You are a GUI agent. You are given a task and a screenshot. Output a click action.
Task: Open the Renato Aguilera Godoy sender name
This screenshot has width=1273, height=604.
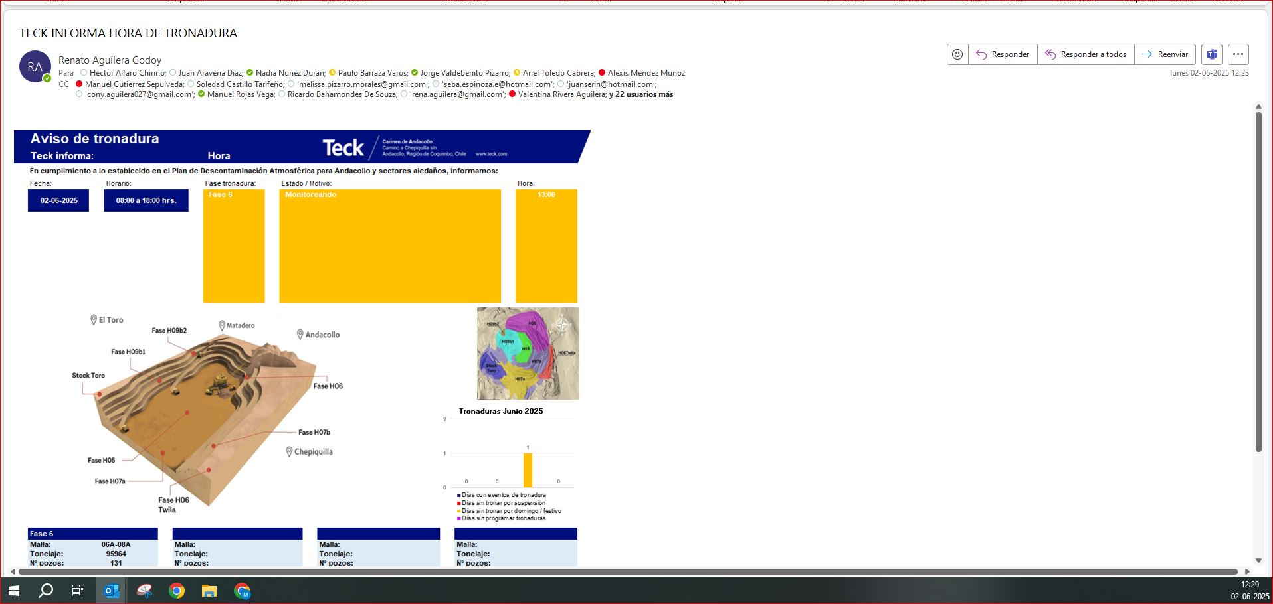[x=110, y=60]
